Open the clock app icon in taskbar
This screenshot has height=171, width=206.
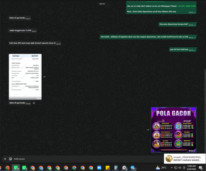[124, 168]
